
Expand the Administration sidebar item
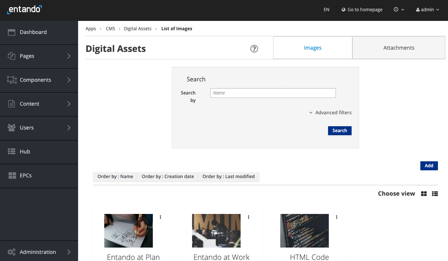[x=37, y=252]
